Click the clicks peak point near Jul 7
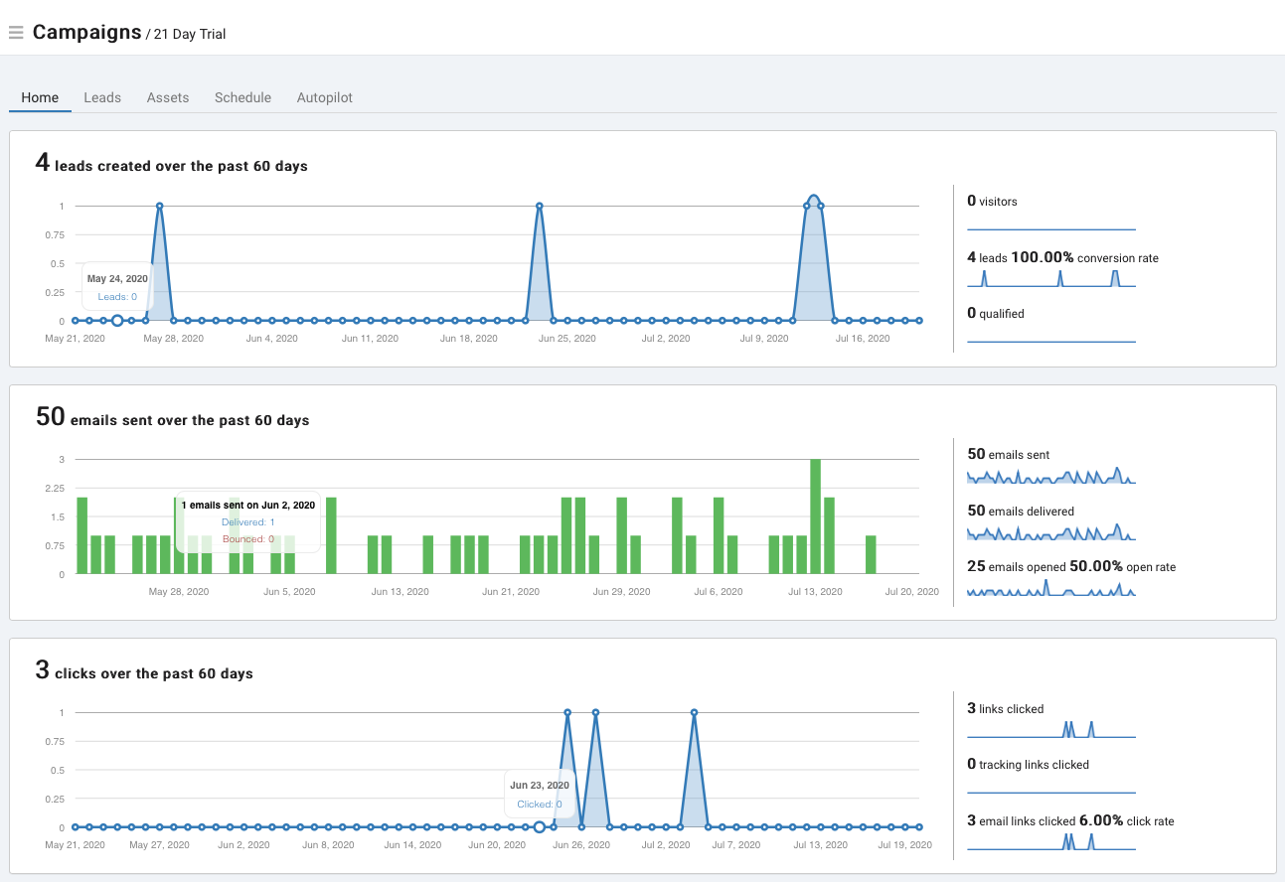 pyautogui.click(x=694, y=712)
